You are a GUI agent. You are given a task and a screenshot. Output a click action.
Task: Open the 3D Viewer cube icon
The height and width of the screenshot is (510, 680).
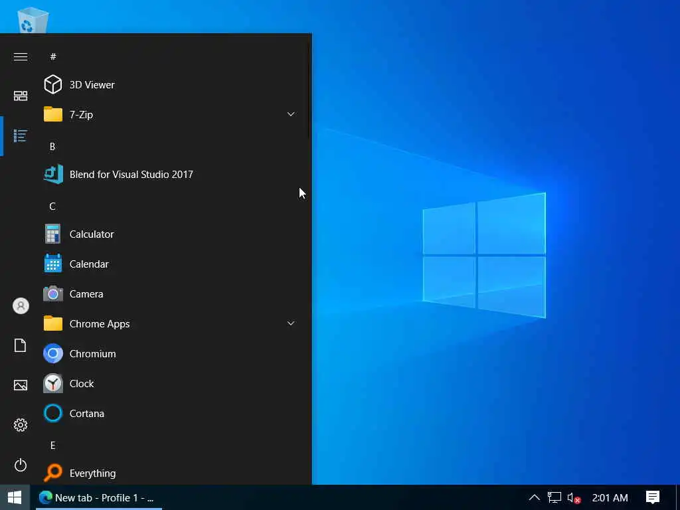pyautogui.click(x=53, y=84)
